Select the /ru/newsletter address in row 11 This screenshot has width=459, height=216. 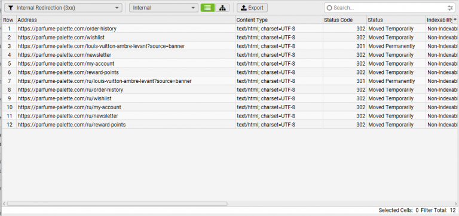pyautogui.click(x=68, y=116)
